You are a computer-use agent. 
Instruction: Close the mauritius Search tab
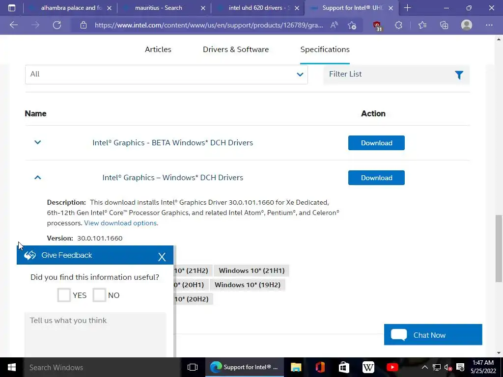[203, 8]
